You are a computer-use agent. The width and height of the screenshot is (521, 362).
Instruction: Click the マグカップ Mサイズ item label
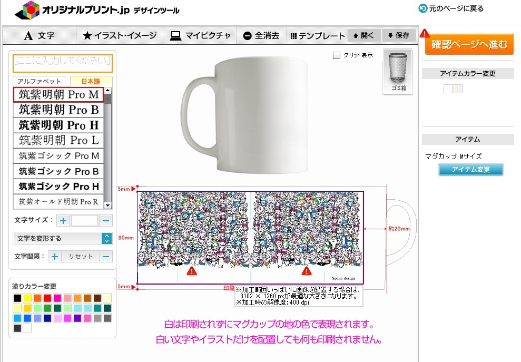[x=454, y=156]
